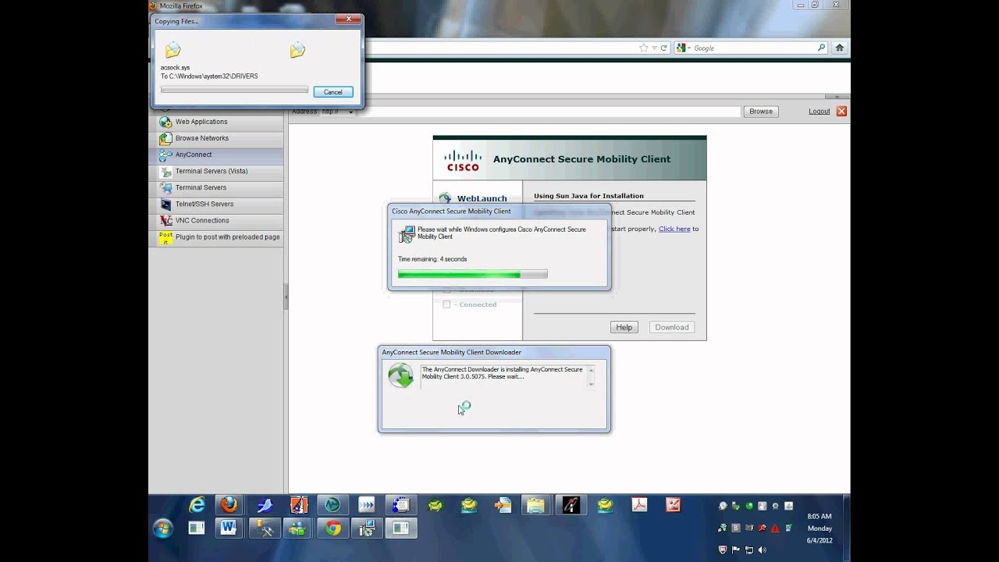Click the red X beside Logout
Image resolution: width=999 pixels, height=562 pixels.
(x=841, y=112)
